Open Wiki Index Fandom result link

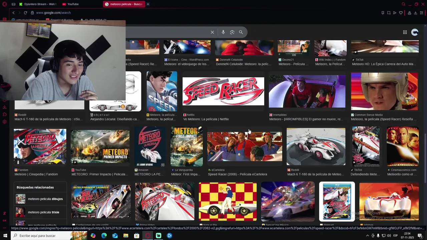coord(330,64)
